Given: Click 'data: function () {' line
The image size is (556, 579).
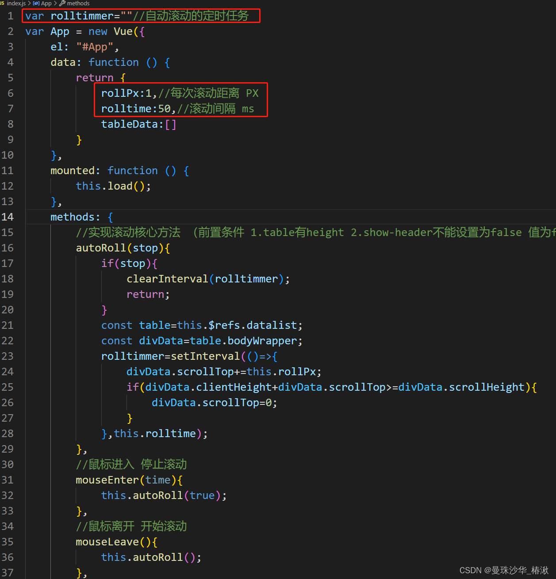Looking at the screenshot, I should pyautogui.click(x=111, y=62).
